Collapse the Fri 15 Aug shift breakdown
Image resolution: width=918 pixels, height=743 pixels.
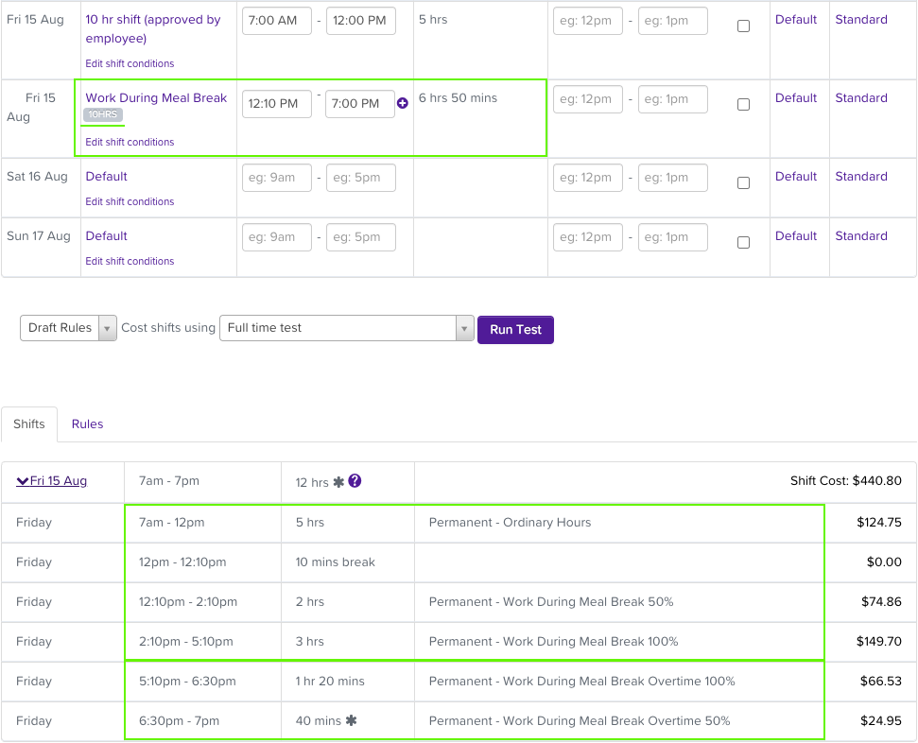click(x=52, y=481)
